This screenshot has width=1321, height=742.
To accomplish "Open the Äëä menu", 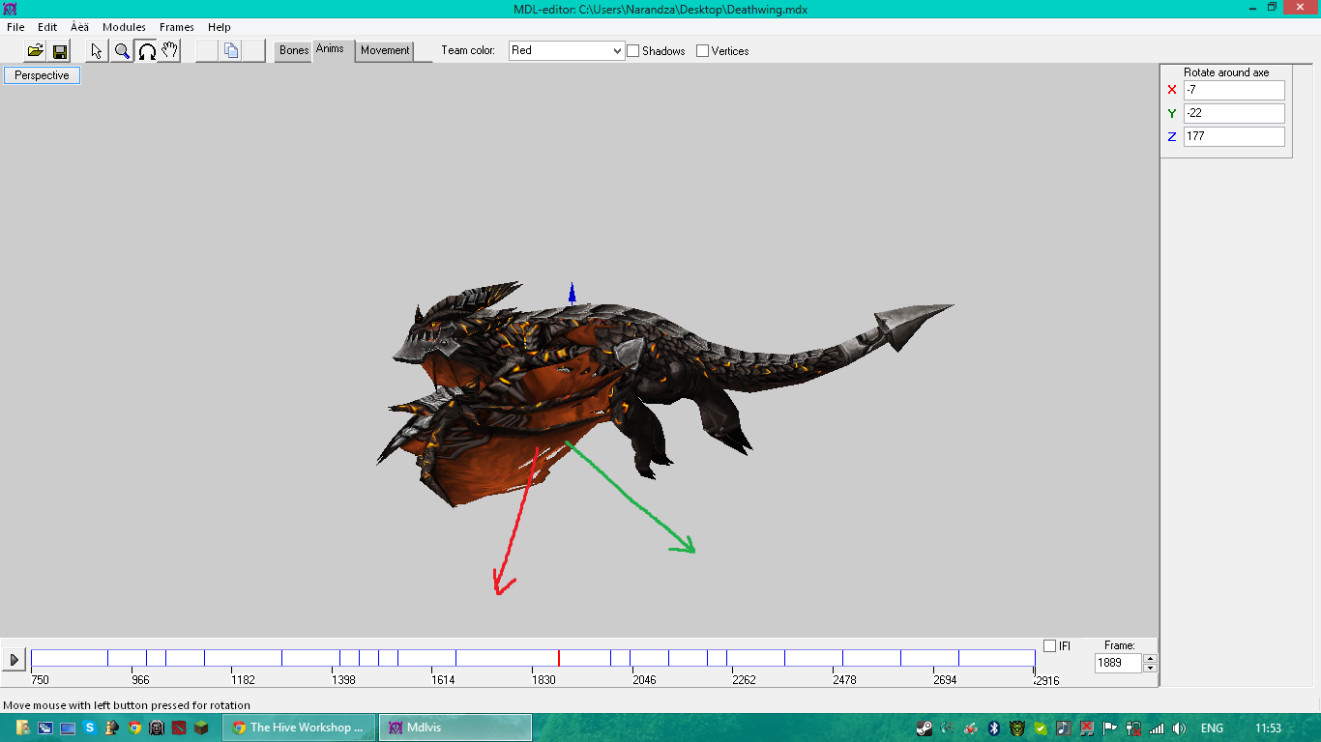I will click(79, 27).
